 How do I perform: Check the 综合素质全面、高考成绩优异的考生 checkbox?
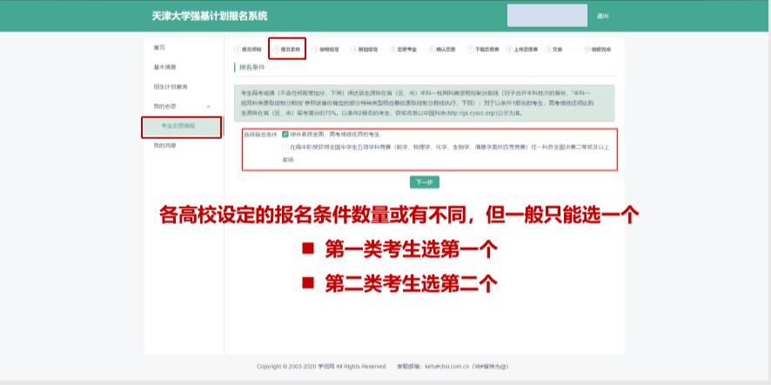pyautogui.click(x=285, y=134)
